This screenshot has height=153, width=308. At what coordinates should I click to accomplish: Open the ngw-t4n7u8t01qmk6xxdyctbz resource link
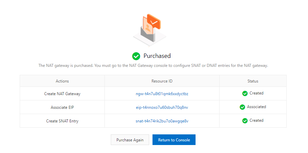162,94
